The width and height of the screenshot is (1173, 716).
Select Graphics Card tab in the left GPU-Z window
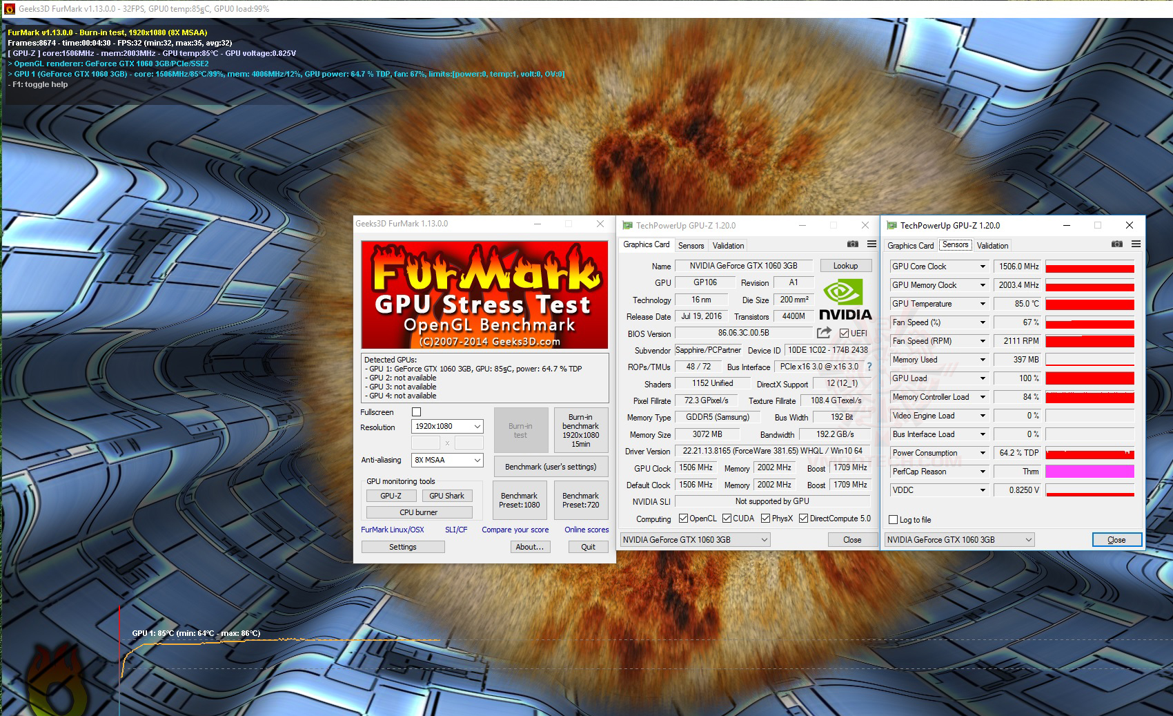[647, 244]
